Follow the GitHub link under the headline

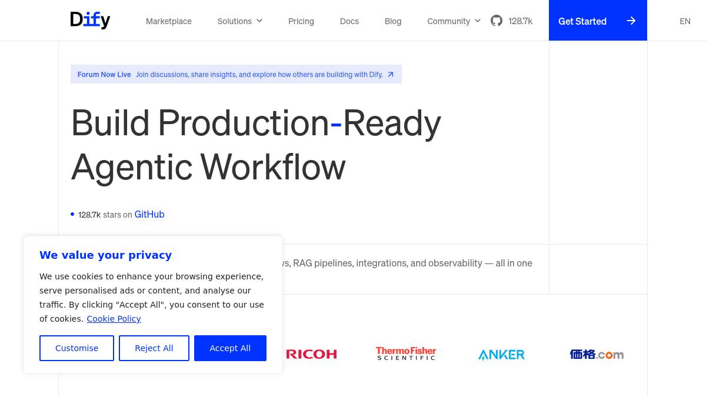[x=149, y=214]
